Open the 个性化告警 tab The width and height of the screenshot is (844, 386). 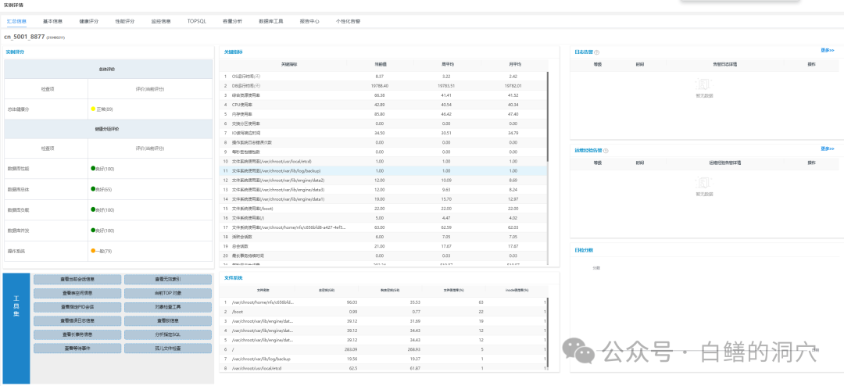pyautogui.click(x=349, y=22)
